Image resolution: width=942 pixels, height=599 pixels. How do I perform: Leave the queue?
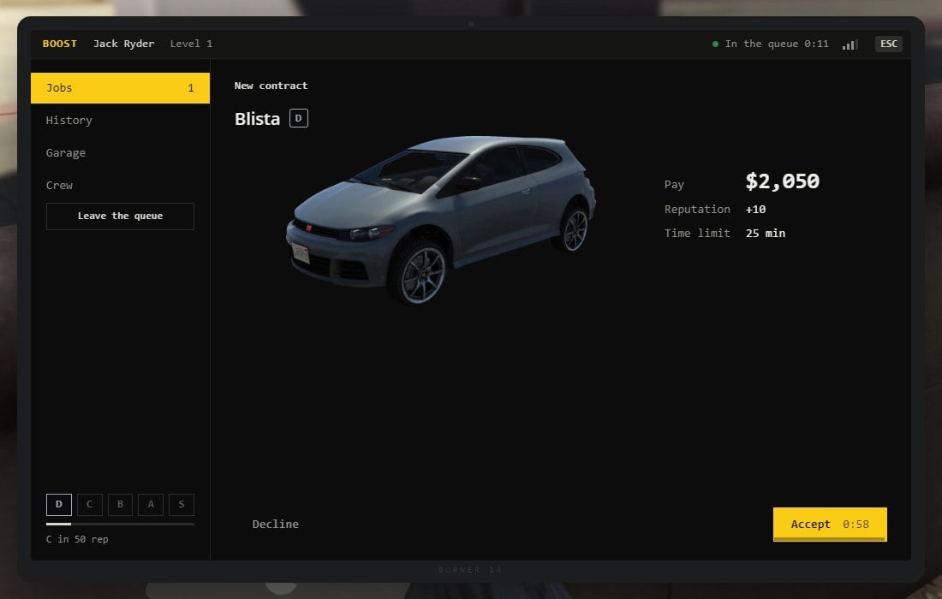tap(120, 216)
